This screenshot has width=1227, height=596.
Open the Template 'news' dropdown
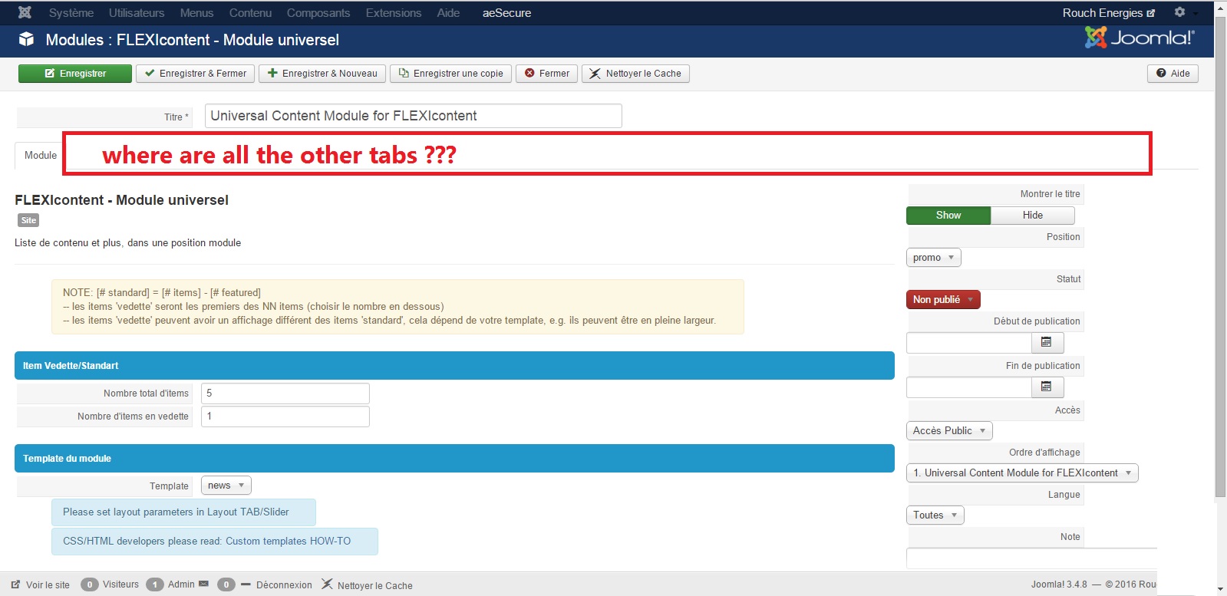click(226, 486)
